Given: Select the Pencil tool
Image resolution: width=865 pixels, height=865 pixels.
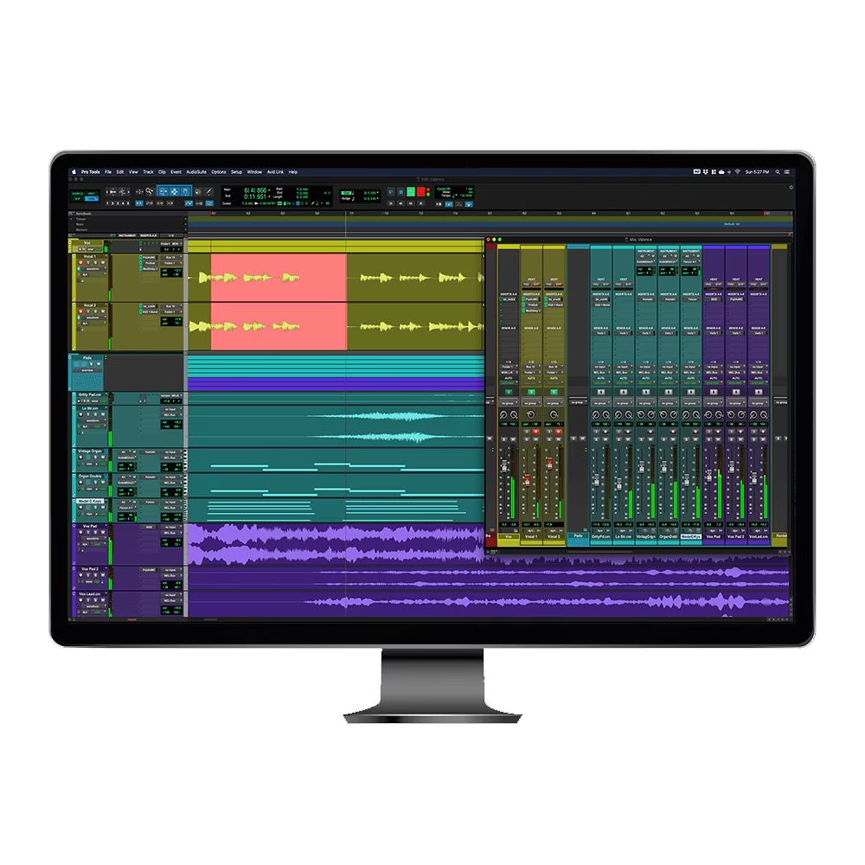Looking at the screenshot, I should [x=208, y=192].
